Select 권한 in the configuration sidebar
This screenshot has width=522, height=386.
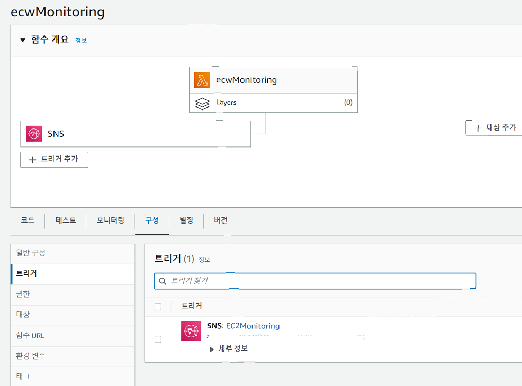point(23,294)
